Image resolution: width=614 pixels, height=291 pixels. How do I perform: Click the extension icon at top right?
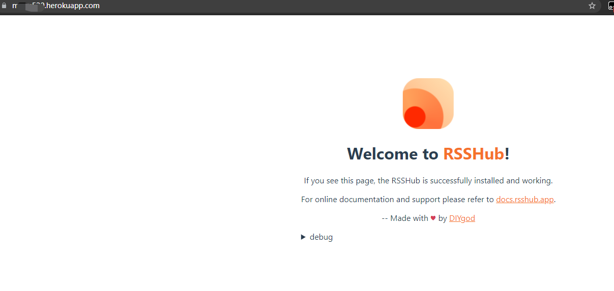[x=611, y=6]
